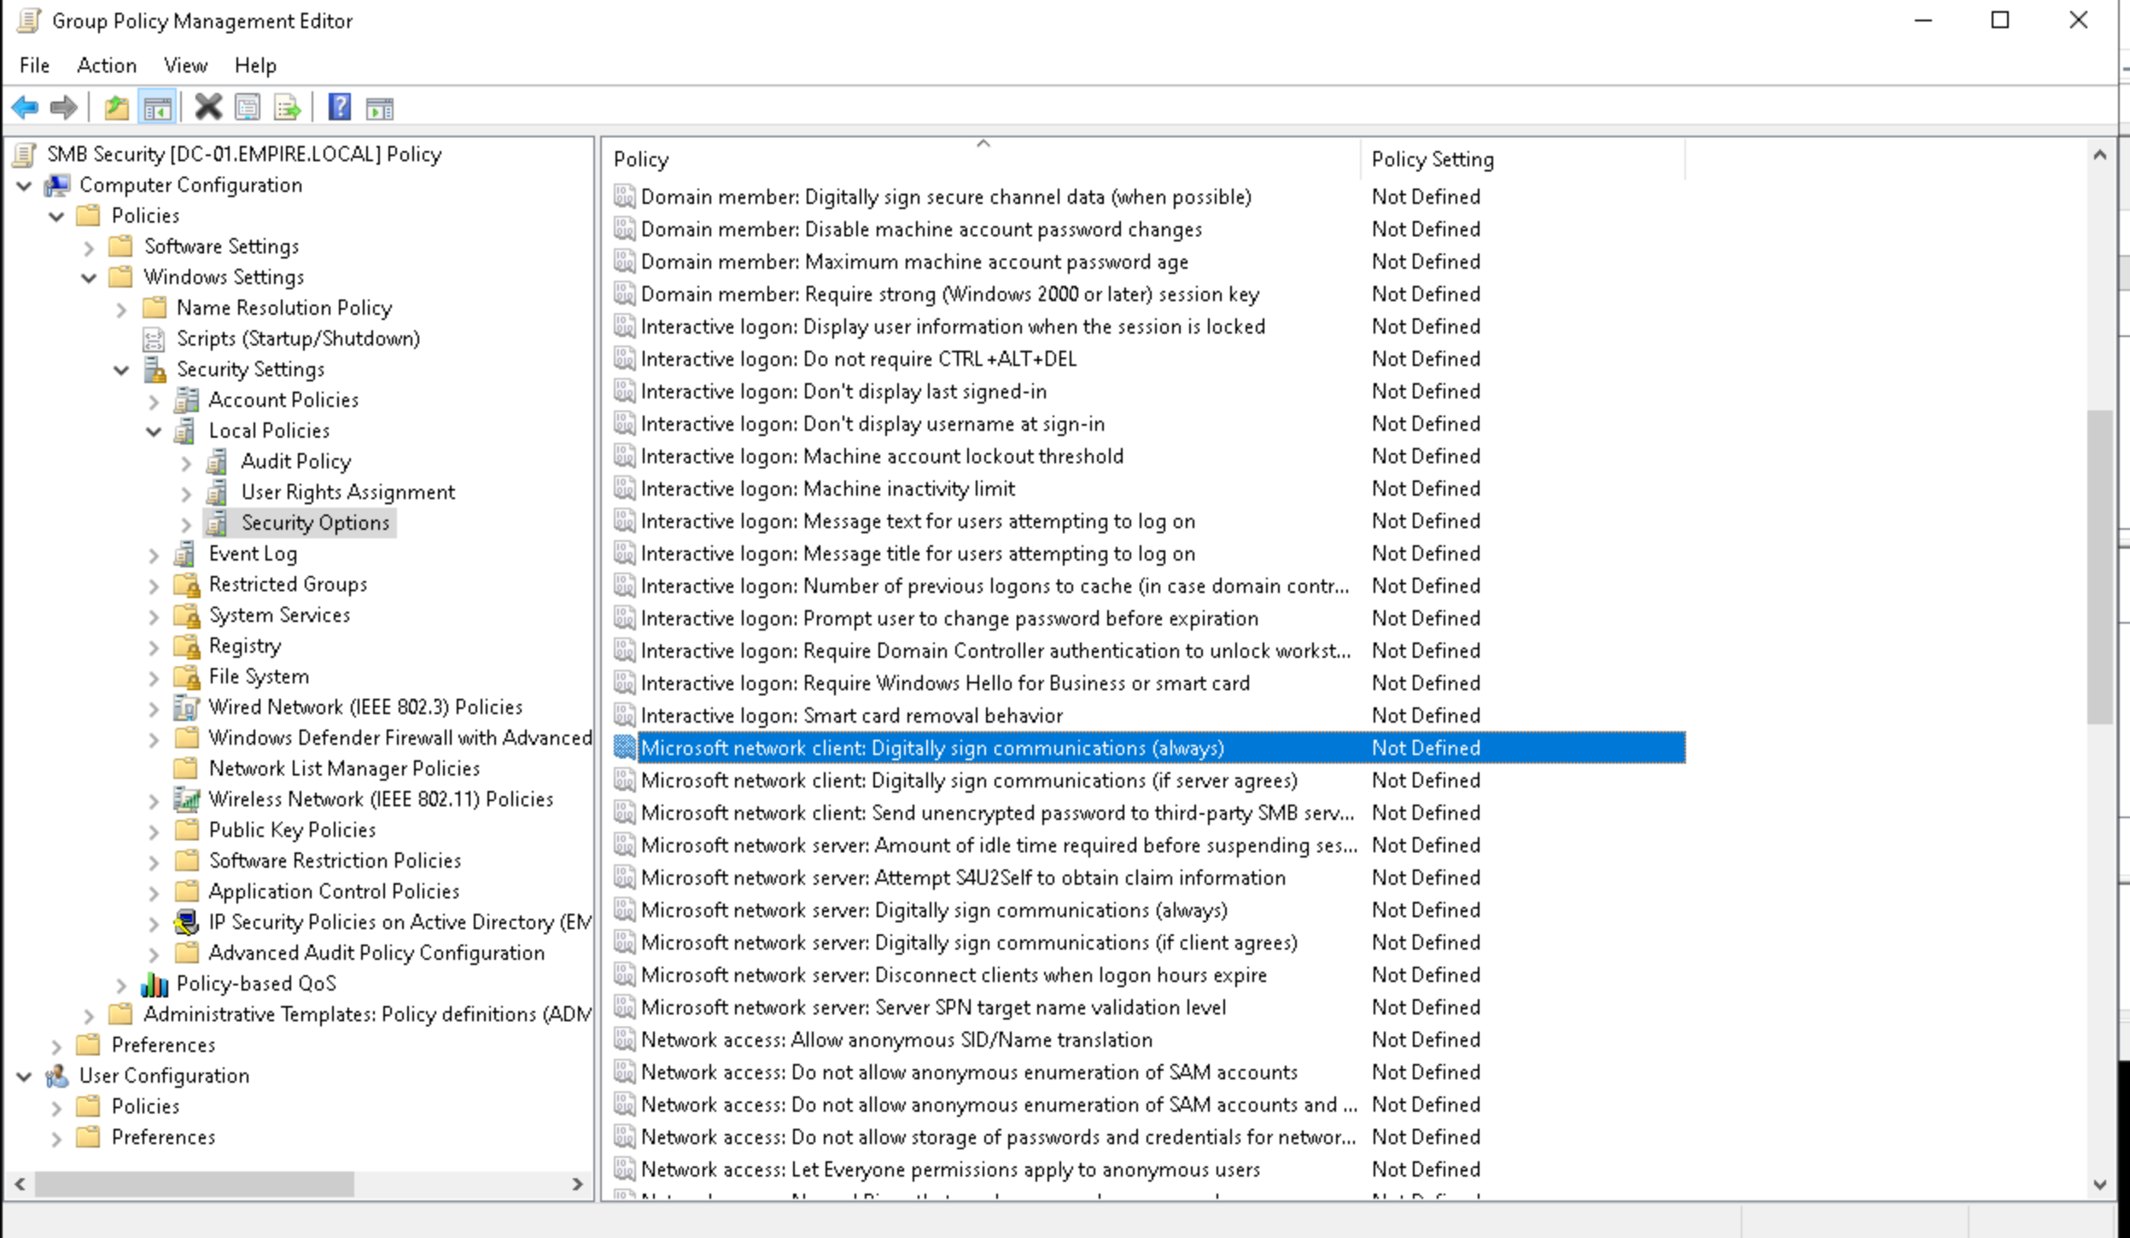
Task: Open the Help question mark icon
Action: point(340,108)
